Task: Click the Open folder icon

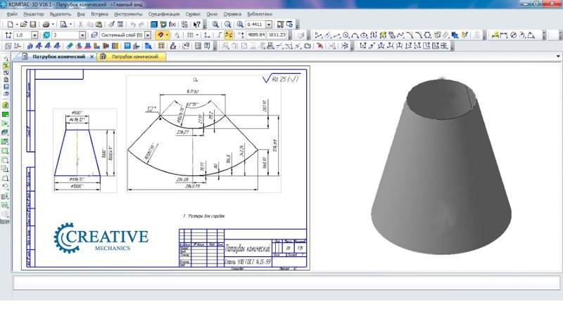Action: click(23, 24)
